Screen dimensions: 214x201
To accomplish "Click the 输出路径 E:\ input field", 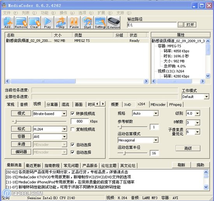I will 152,25.
